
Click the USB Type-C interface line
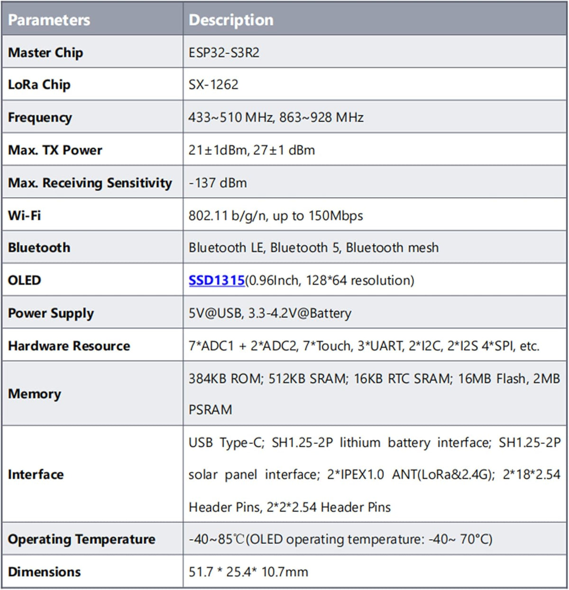(375, 443)
